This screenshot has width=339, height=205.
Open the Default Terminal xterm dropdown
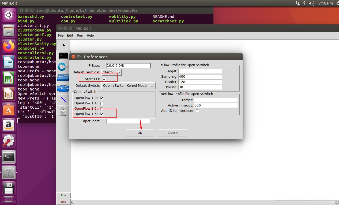click(111, 72)
